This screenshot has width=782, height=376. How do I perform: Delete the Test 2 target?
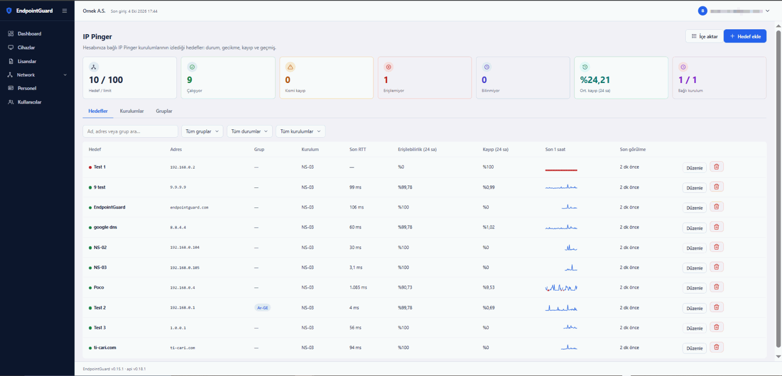point(717,308)
